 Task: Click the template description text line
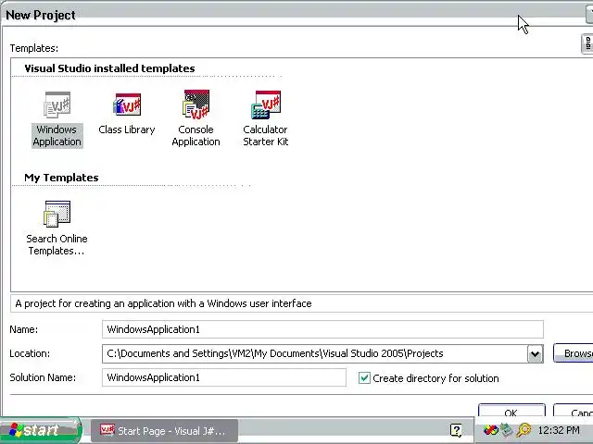click(x=163, y=303)
